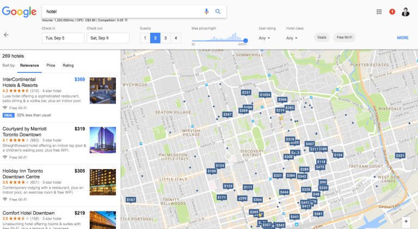Screen dimensions: 418x229
Task: Click the MORE filters link
Action: click(x=402, y=38)
